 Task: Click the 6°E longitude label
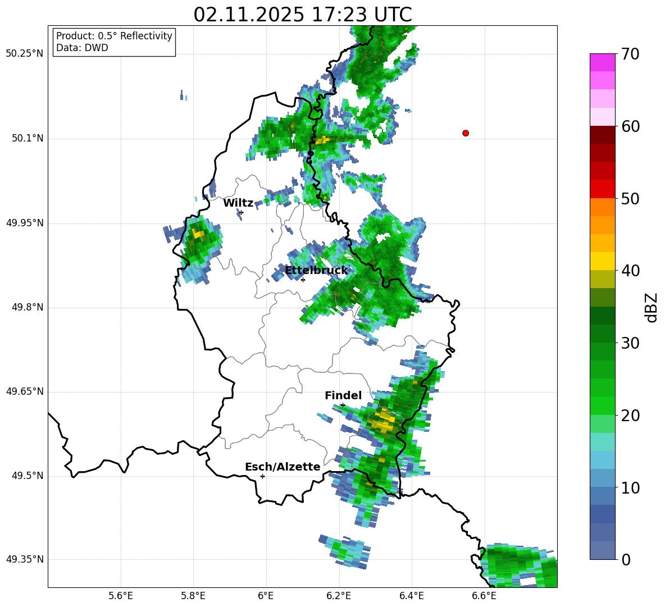pos(266,596)
